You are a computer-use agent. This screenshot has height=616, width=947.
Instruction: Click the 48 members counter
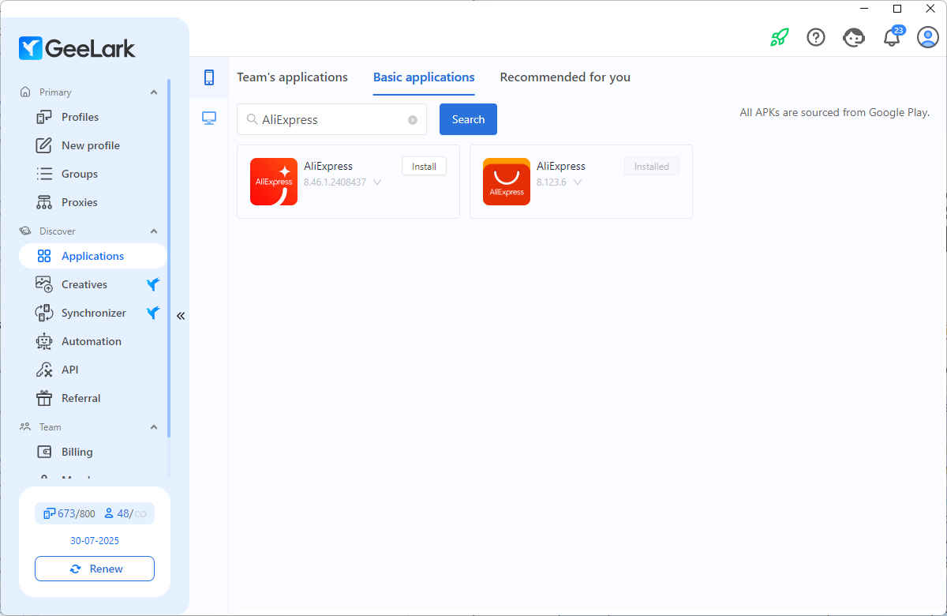[x=125, y=513]
